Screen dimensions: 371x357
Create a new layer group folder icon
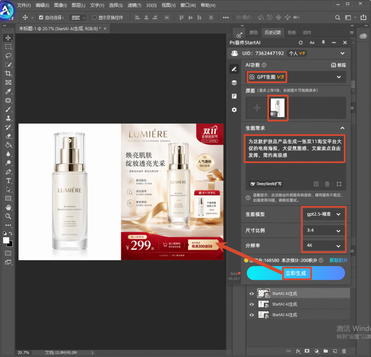(x=326, y=351)
